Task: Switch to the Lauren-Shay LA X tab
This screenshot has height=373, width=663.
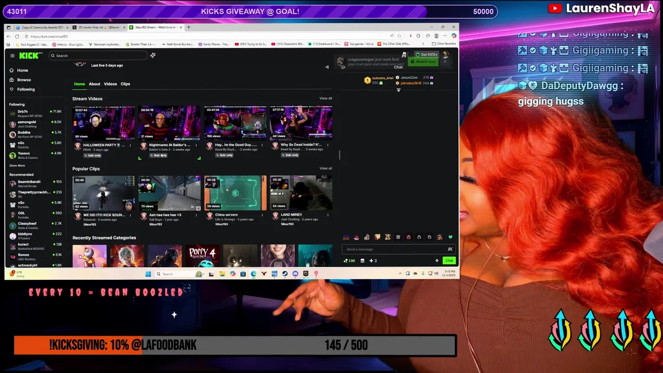Action: 98,27
